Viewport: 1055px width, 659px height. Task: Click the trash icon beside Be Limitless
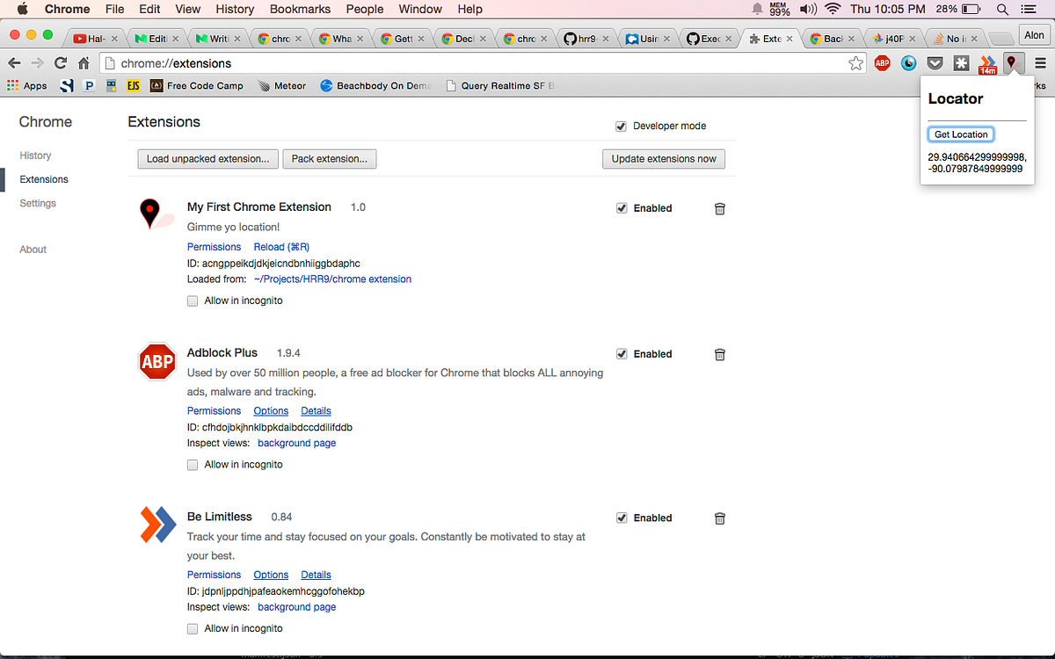pyautogui.click(x=719, y=518)
